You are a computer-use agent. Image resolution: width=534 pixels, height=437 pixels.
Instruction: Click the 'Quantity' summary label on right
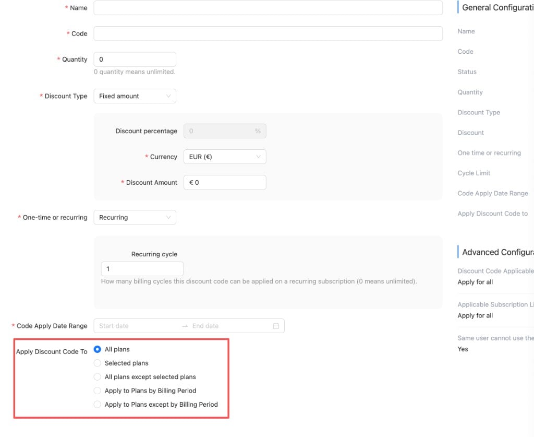tap(470, 92)
